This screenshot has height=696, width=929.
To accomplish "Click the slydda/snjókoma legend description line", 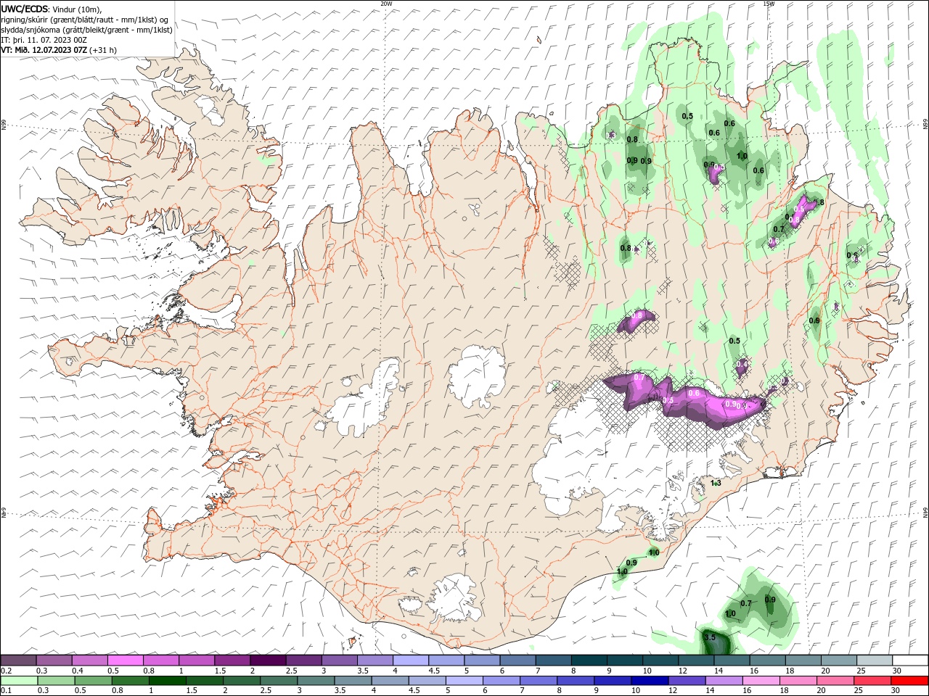I will 86,30.
